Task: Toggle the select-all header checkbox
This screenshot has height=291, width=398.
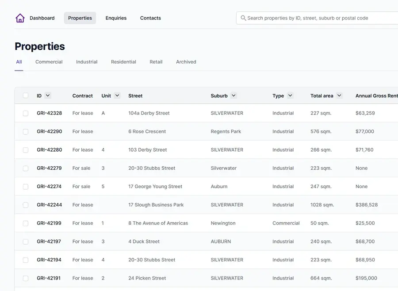Action: coord(26,96)
